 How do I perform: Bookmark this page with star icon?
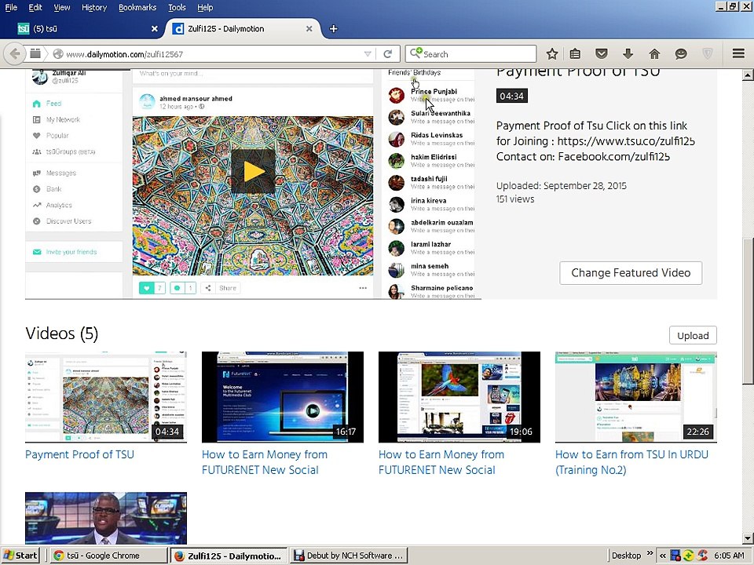click(x=552, y=54)
